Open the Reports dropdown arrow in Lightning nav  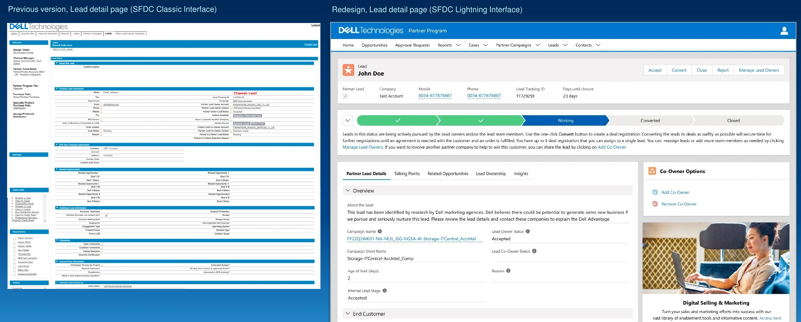[458, 45]
